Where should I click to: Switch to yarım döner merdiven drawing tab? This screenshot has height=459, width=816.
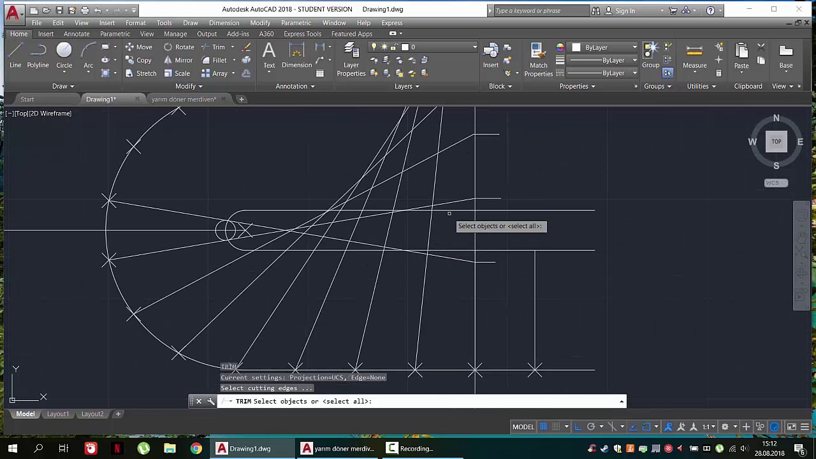point(184,99)
